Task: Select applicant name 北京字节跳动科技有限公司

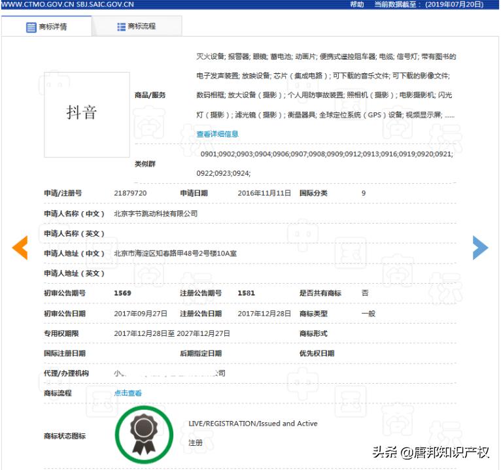Action: 156,214
